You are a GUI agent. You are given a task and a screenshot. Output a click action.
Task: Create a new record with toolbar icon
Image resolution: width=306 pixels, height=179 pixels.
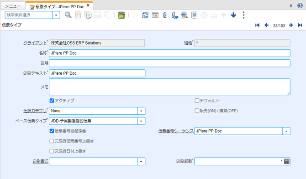tap(78, 15)
